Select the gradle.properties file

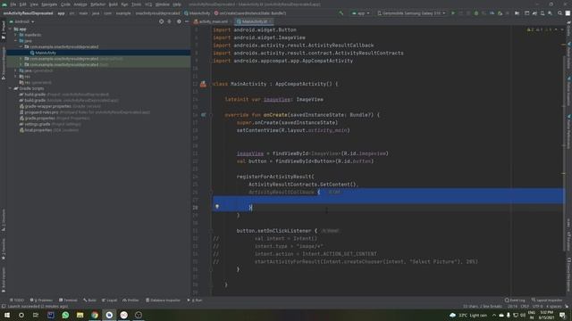(x=39, y=119)
